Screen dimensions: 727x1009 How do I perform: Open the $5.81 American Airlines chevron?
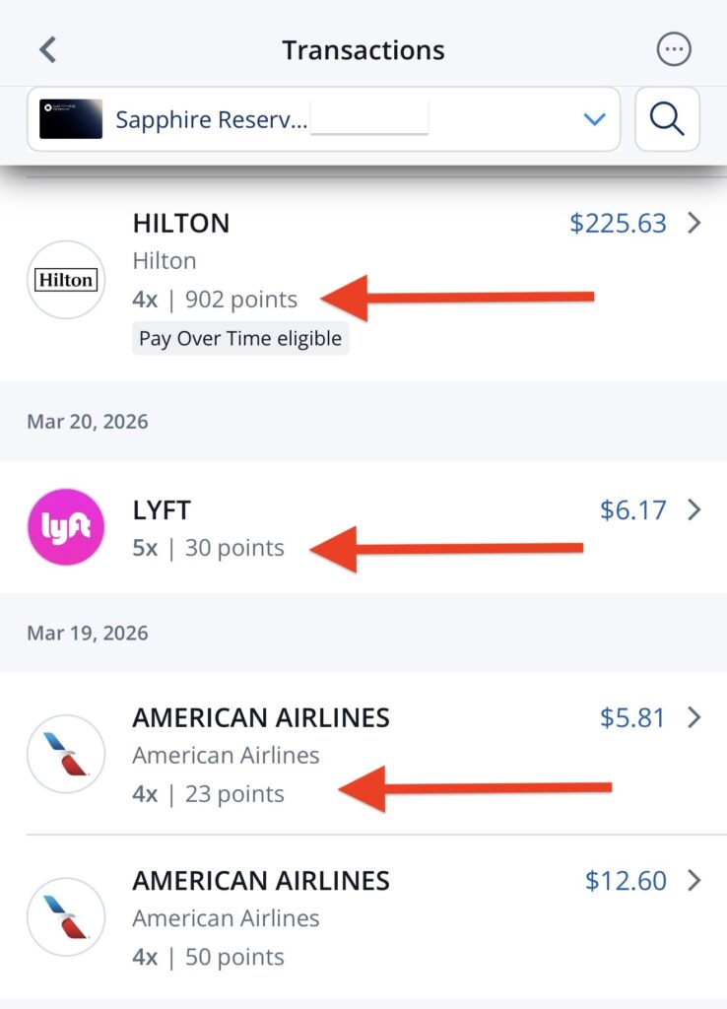point(694,717)
